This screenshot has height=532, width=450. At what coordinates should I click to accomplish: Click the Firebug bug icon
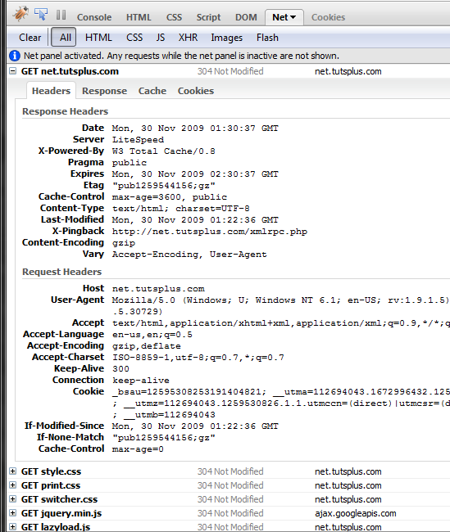pos(20,14)
